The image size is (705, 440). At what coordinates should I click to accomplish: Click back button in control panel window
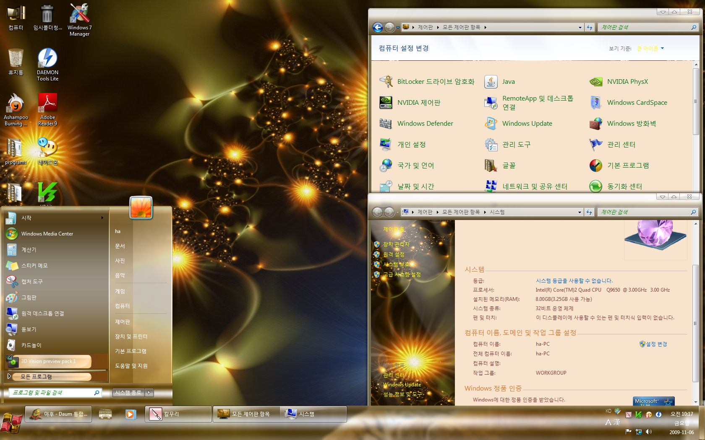(378, 27)
